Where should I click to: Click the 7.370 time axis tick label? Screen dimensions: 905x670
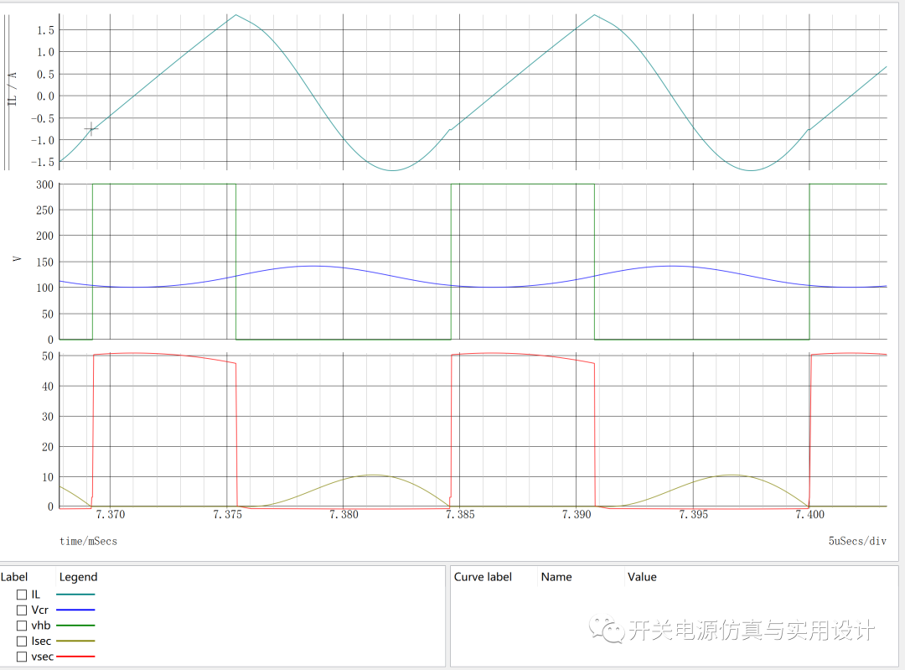click(x=111, y=515)
